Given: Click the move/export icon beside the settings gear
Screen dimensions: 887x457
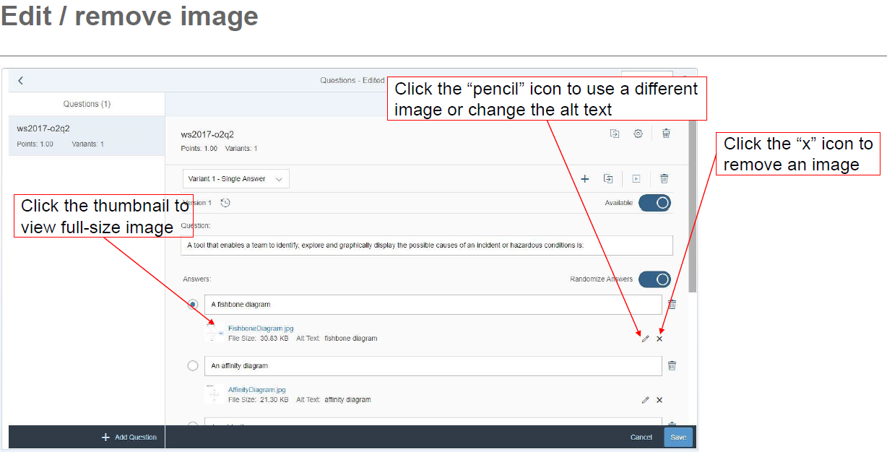Looking at the screenshot, I should coord(615,134).
